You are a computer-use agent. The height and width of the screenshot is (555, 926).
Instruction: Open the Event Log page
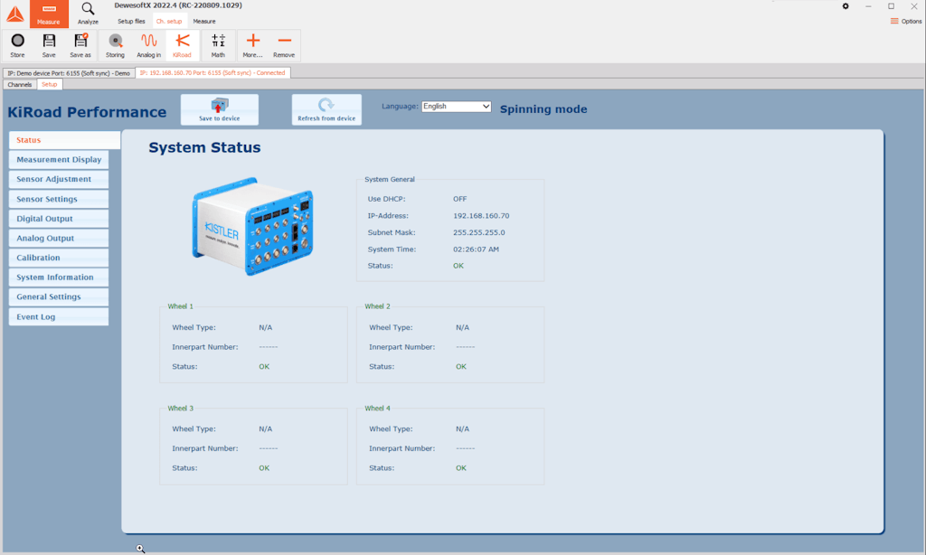click(59, 316)
